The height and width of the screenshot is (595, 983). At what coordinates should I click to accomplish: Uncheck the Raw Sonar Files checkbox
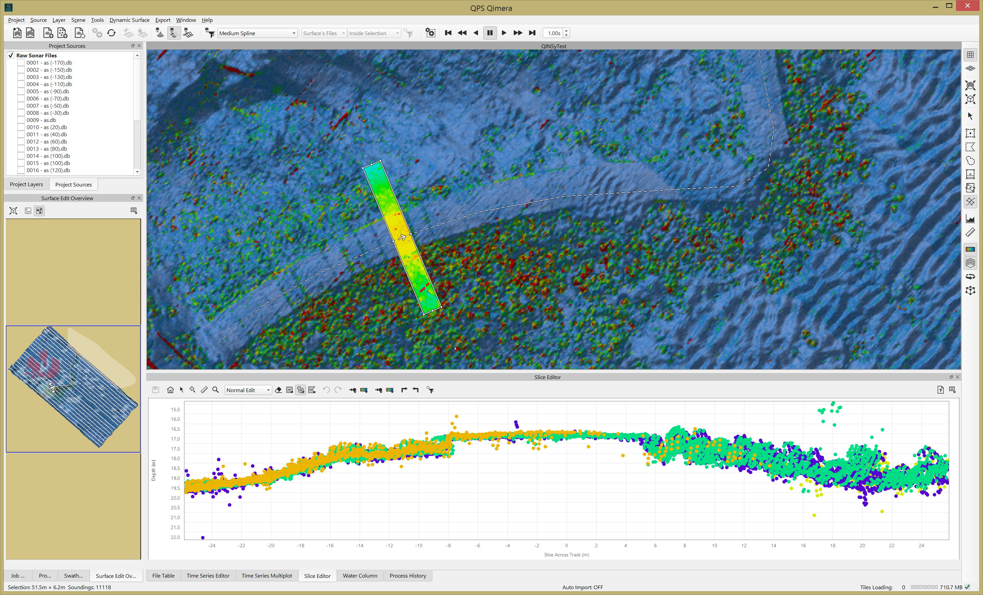pyautogui.click(x=11, y=55)
